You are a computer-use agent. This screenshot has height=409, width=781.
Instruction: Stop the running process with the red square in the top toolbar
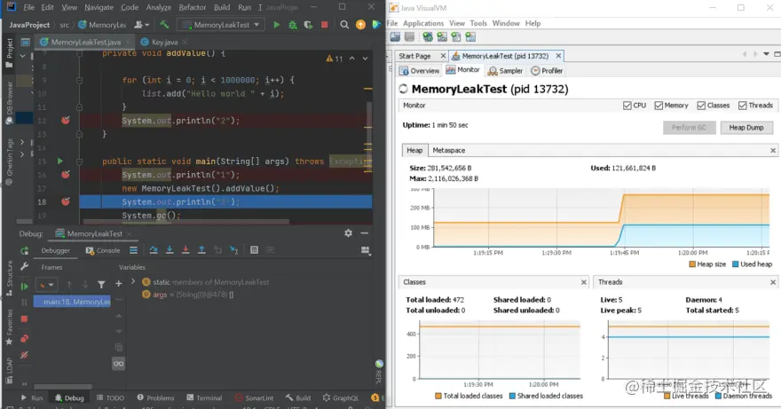click(325, 25)
